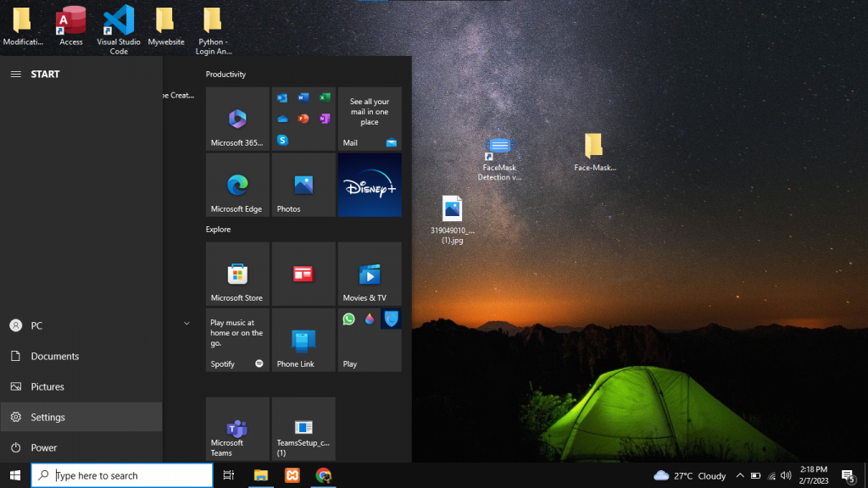Open Documents from the Start sidebar

[81, 356]
